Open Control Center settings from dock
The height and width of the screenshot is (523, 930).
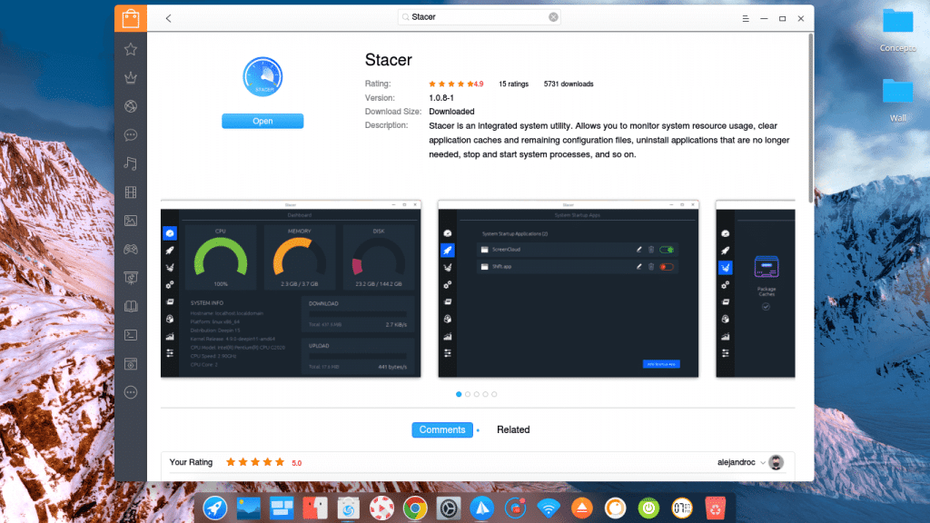(449, 508)
